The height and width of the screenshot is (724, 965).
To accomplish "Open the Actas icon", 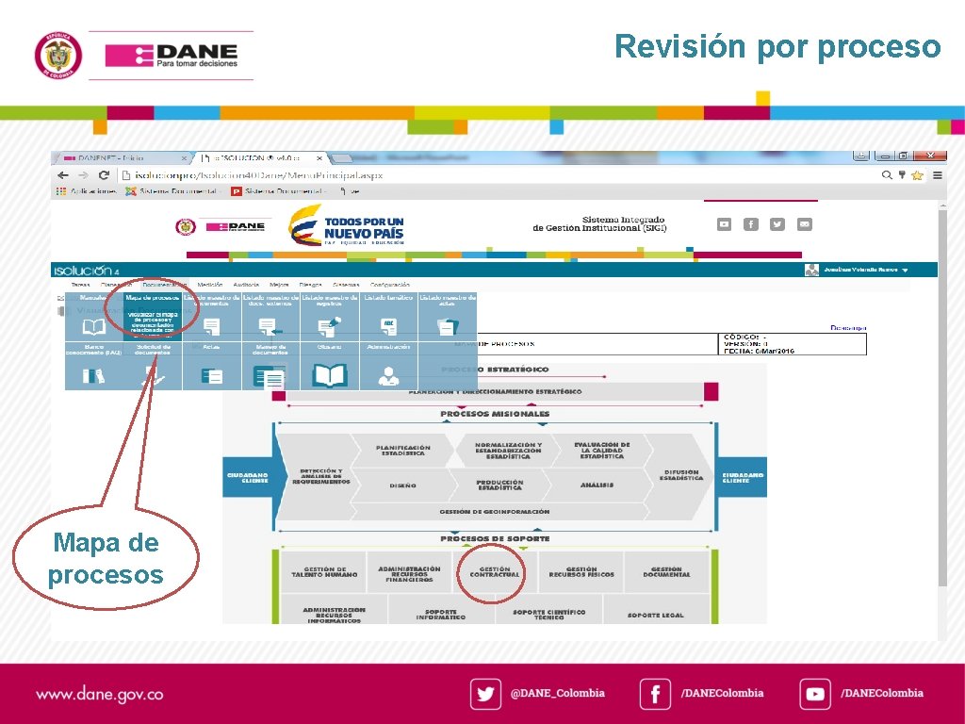I will [212, 375].
